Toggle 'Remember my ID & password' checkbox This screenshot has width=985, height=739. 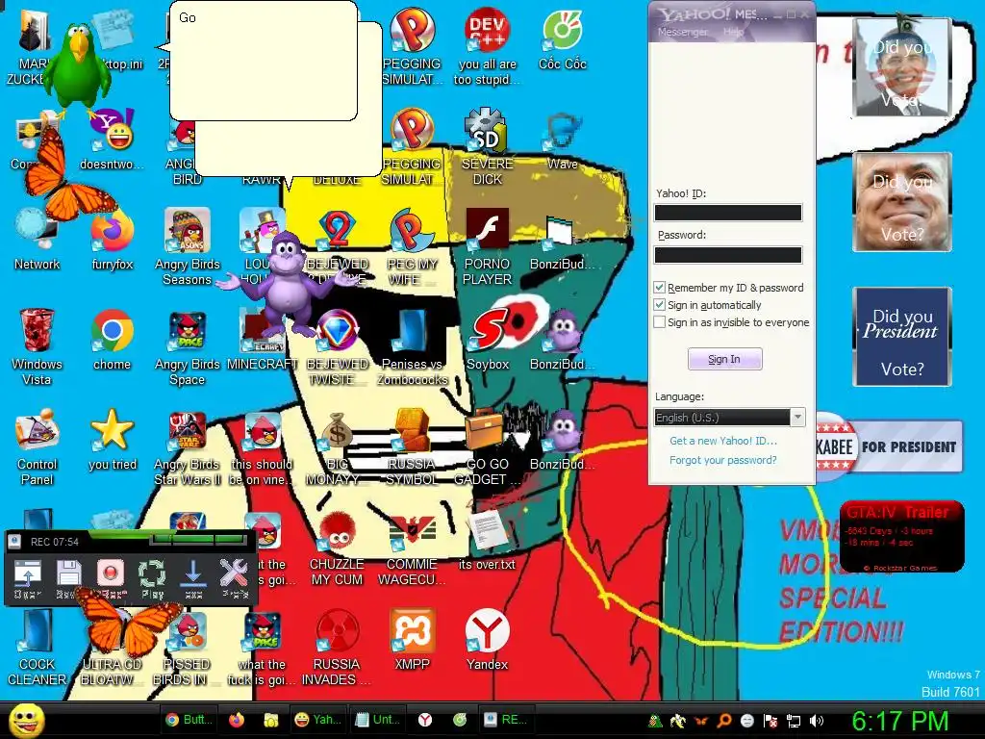click(659, 287)
